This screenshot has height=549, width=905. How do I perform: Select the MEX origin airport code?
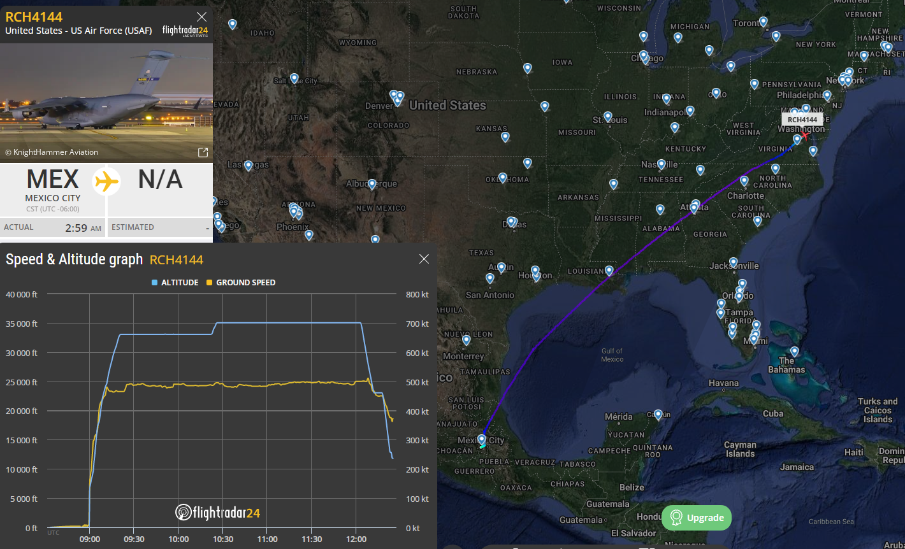click(x=53, y=180)
